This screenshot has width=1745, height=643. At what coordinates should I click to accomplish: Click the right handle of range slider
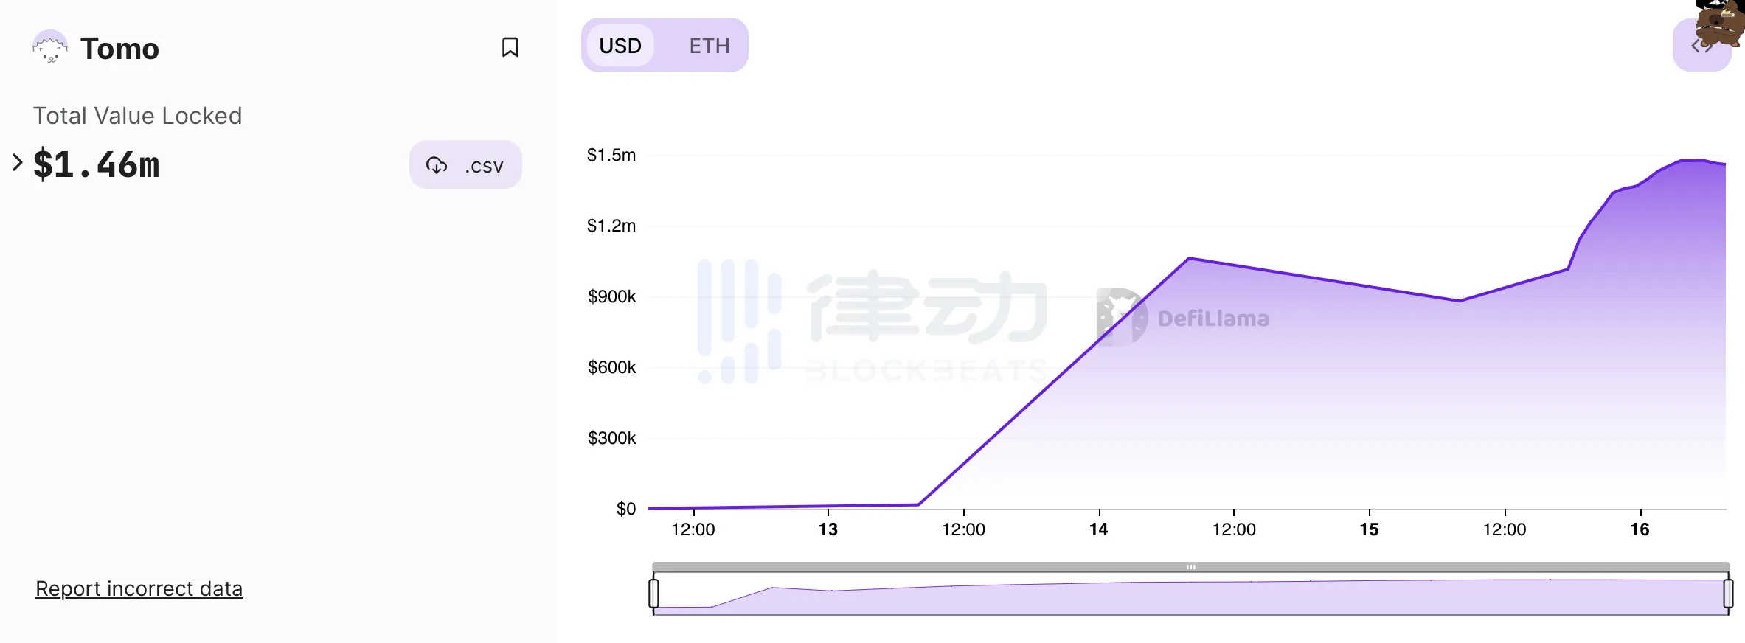[x=1728, y=594]
